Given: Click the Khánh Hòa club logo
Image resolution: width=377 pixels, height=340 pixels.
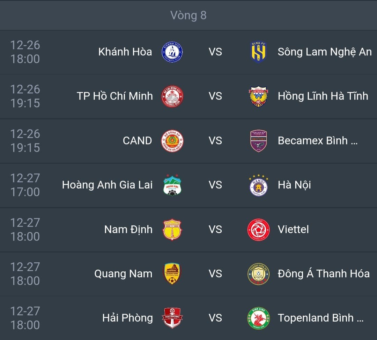Looking at the screenshot, I should (x=172, y=52).
